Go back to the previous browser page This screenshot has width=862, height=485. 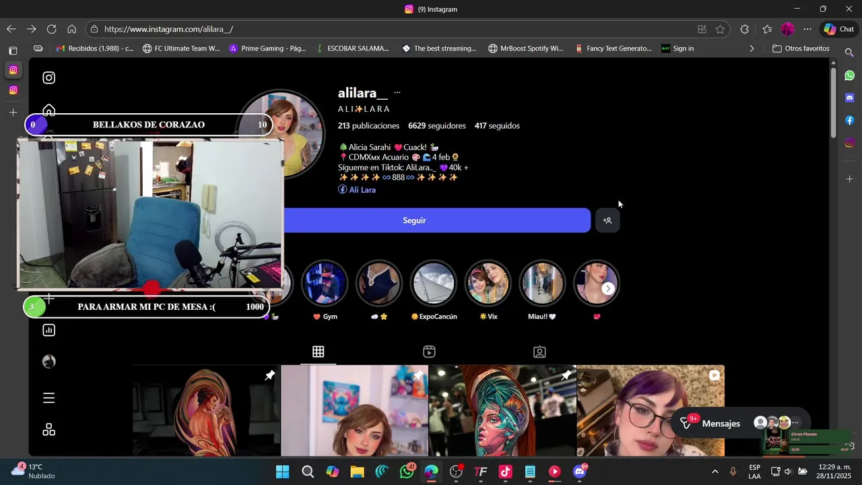pos(11,29)
